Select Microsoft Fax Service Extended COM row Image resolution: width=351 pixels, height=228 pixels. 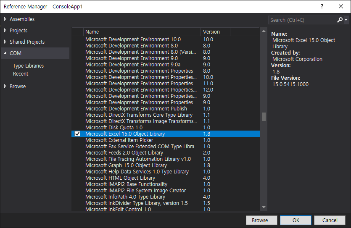click(x=166, y=147)
